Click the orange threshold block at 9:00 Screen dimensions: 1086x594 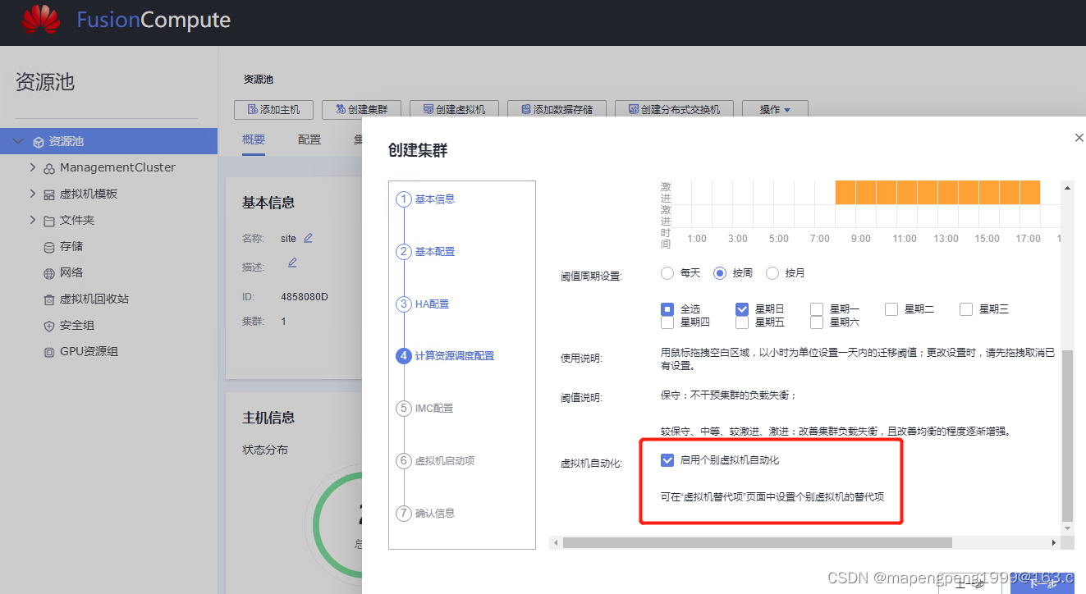(866, 192)
